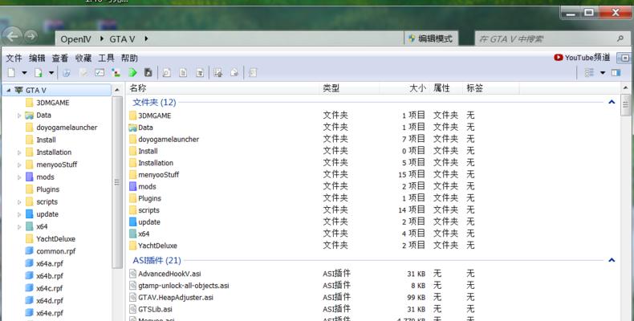This screenshot has height=321, width=634.
Task: Click the dark package installer toolbar icon
Action: pyautogui.click(x=148, y=73)
